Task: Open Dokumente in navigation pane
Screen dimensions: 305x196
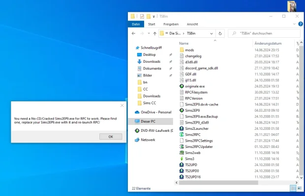Action: (152, 69)
